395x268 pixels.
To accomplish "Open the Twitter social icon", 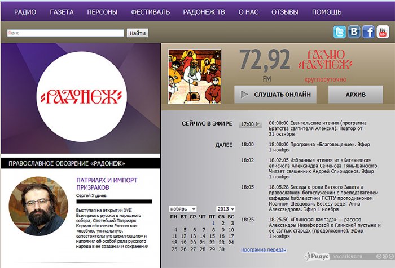I will click(x=340, y=32).
